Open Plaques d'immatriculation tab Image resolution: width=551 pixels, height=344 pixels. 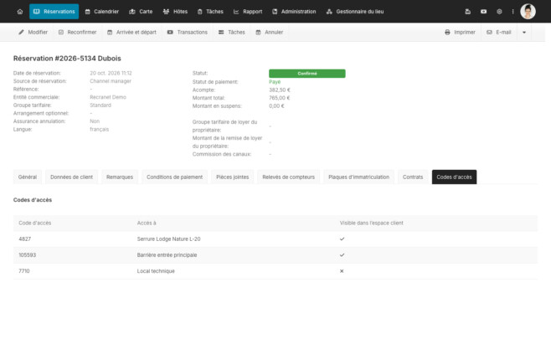[358, 177]
